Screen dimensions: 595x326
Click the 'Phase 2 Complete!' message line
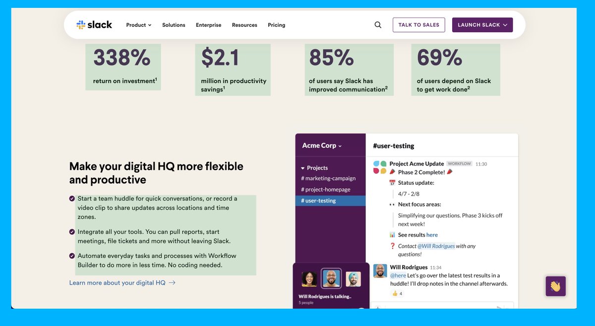421,172
